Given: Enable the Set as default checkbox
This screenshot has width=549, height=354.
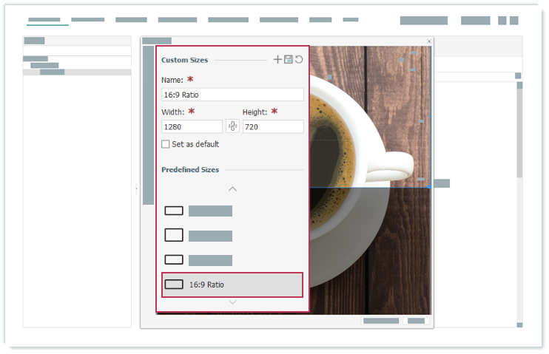Looking at the screenshot, I should coord(166,144).
